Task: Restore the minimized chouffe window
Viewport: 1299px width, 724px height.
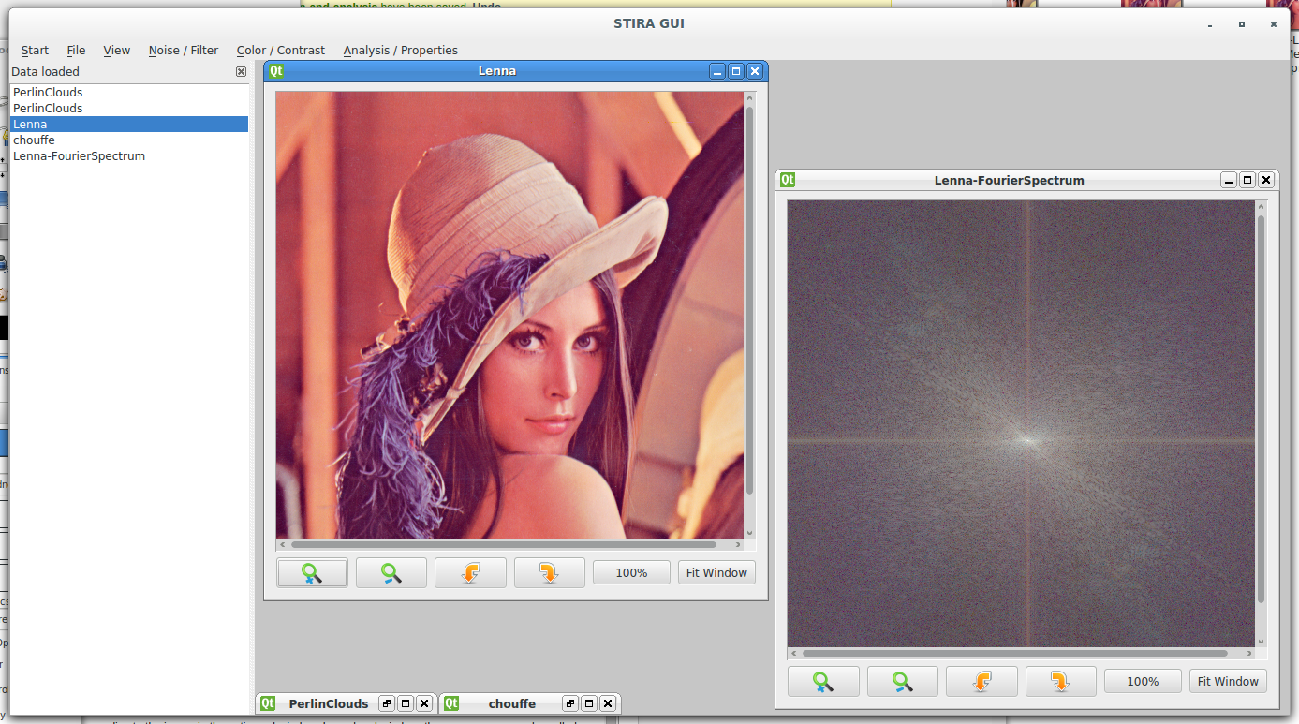Action: coord(570,703)
